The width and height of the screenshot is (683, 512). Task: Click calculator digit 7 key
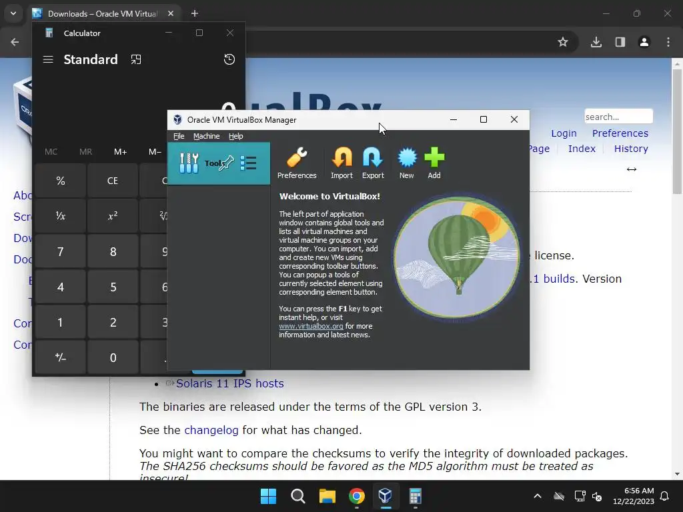coord(61,251)
